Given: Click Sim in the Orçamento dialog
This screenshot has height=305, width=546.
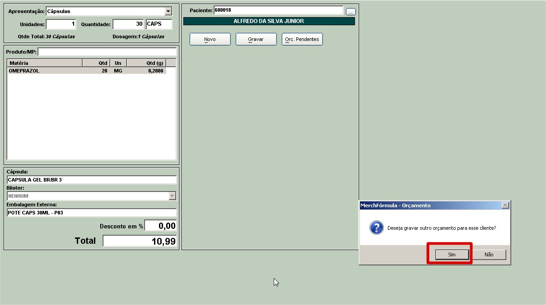Looking at the screenshot, I should (x=452, y=255).
